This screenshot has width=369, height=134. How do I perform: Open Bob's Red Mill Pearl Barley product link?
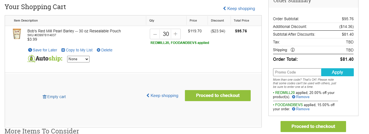pos(74,31)
